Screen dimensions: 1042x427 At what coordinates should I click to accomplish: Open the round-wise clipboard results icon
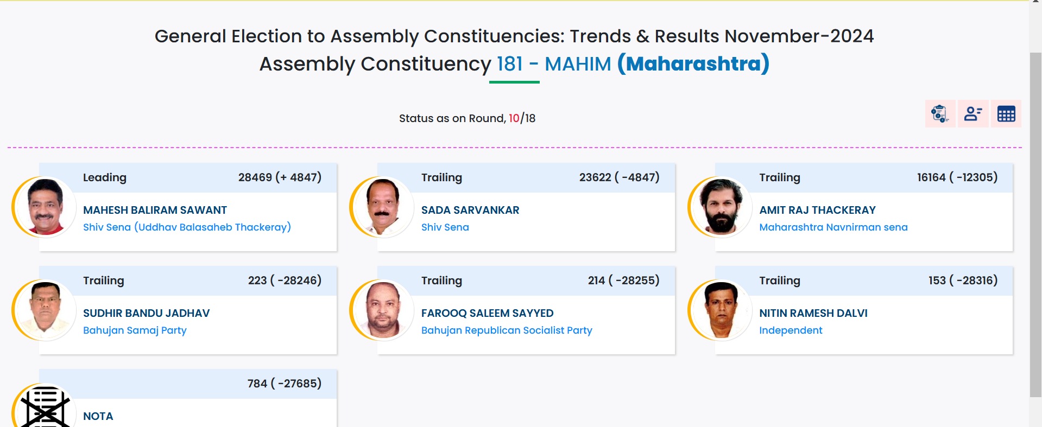tap(940, 114)
